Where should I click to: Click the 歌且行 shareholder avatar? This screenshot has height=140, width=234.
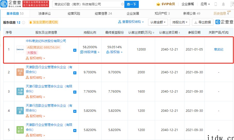tap(20, 72)
